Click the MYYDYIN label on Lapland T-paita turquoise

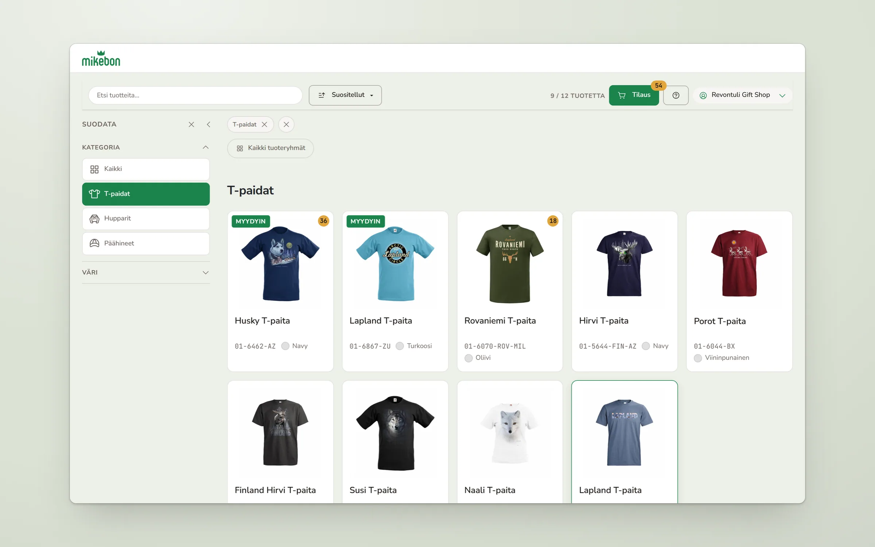coord(365,221)
